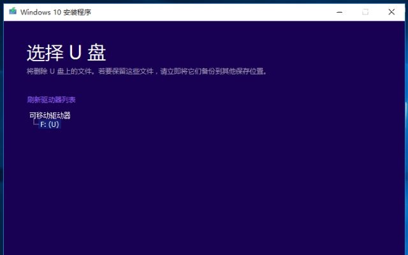This screenshot has width=408, height=255.
Task: Click the Windows 10 安装程序 title text
Action: (55, 12)
